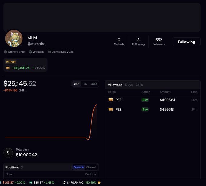Viewport: 206px width, 186px height.
Task: Toggle Closed positions filter
Action: [91, 167]
